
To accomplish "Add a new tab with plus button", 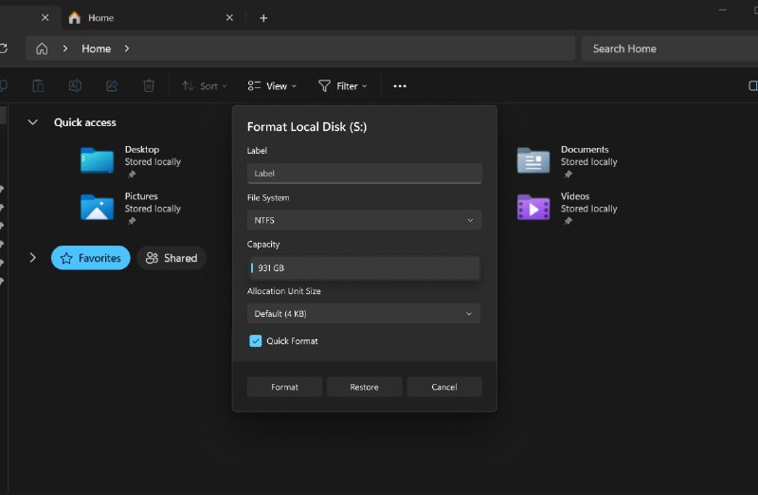I will click(x=263, y=18).
